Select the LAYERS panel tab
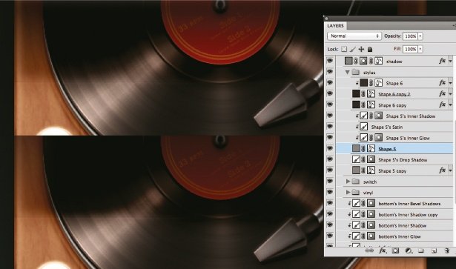Viewport: 456px width, 269px height. pos(336,25)
